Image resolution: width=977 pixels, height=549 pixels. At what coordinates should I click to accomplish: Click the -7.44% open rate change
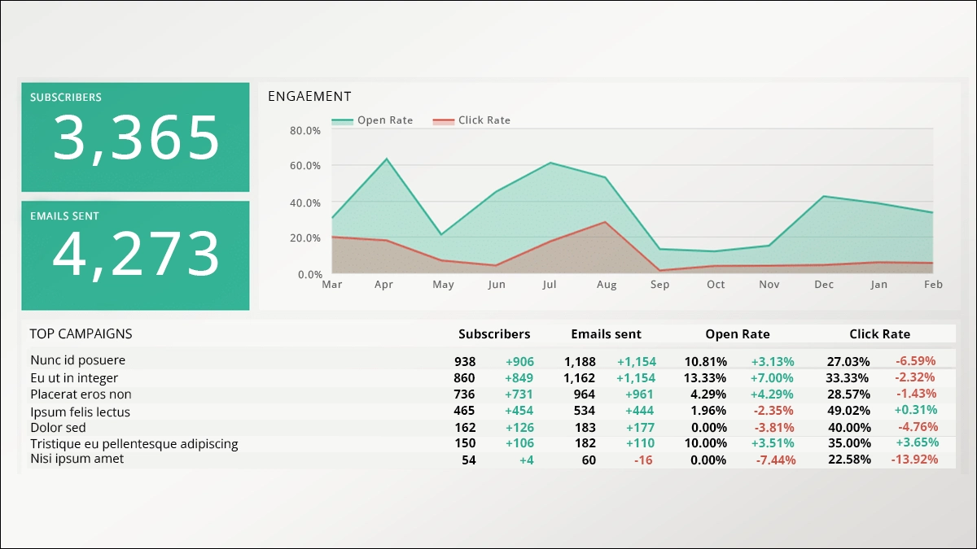774,460
